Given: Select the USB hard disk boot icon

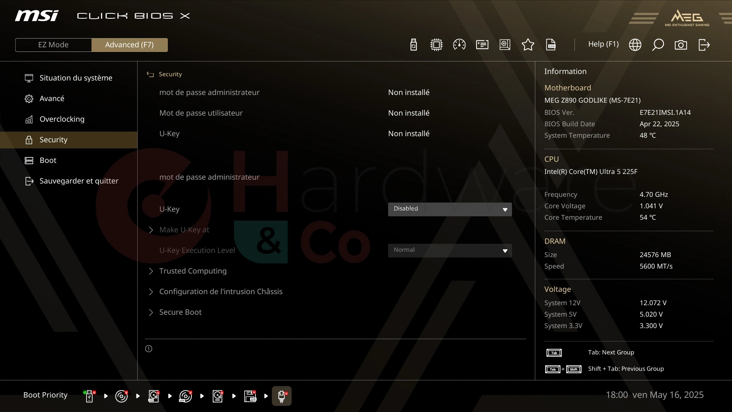Looking at the screenshot, I should 154,396.
